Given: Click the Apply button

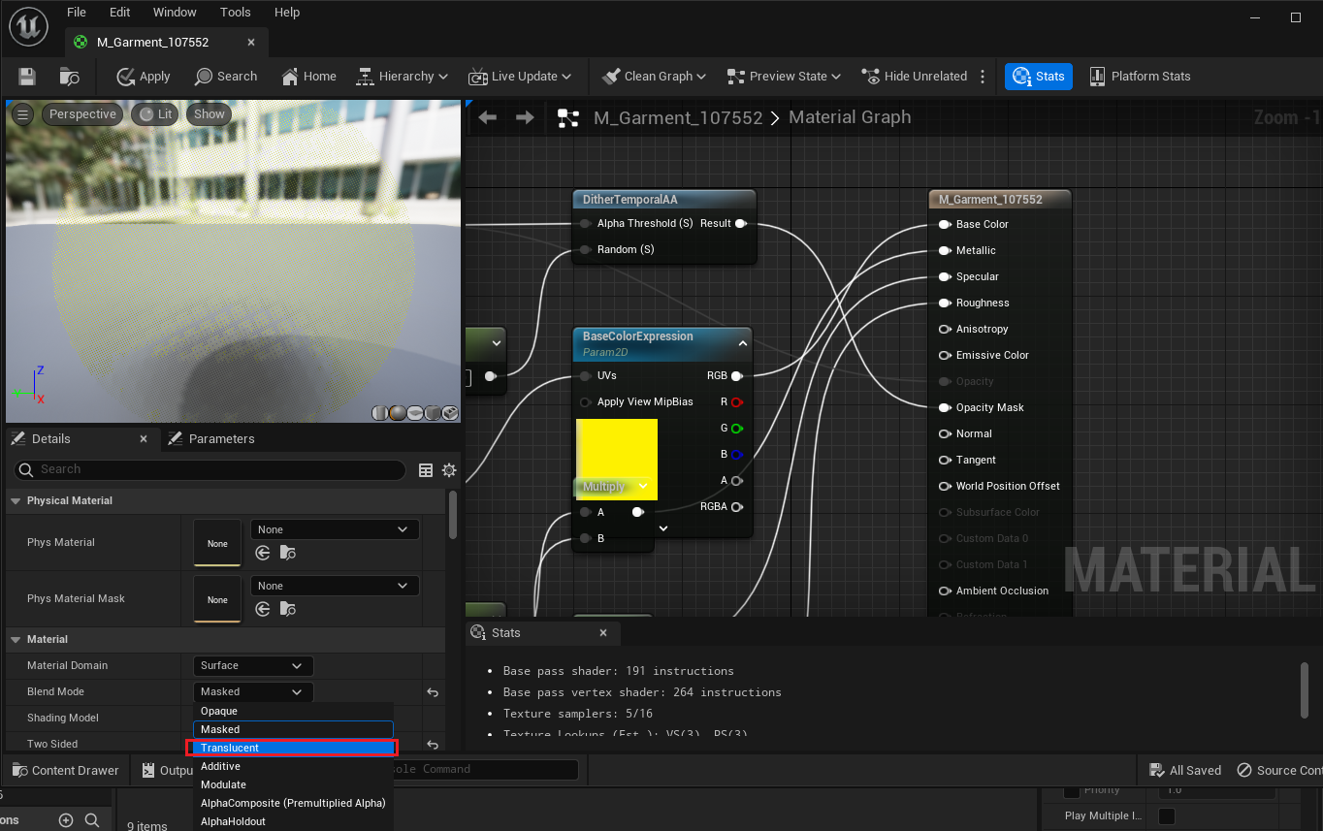Looking at the screenshot, I should [144, 77].
